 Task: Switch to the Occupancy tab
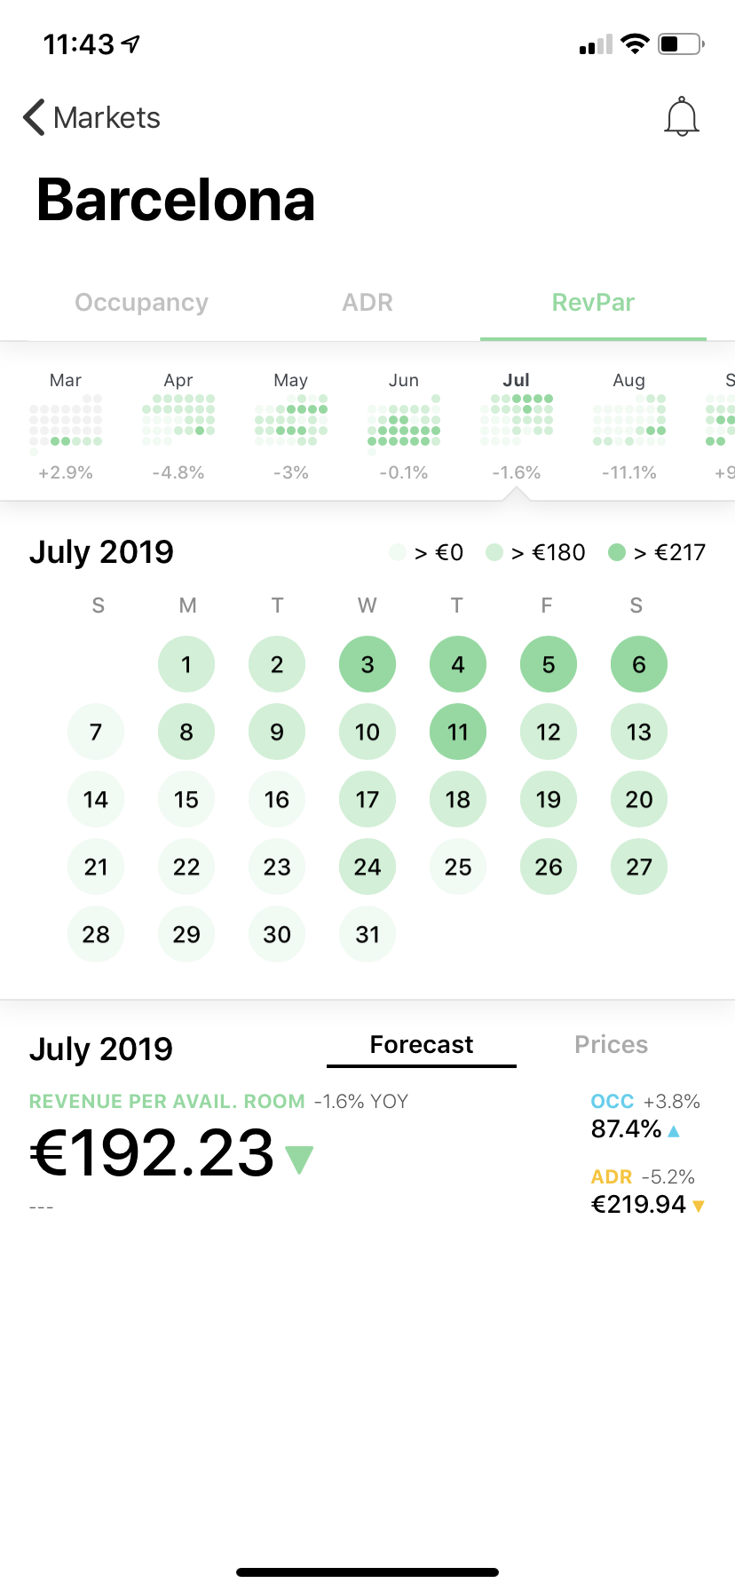click(141, 303)
